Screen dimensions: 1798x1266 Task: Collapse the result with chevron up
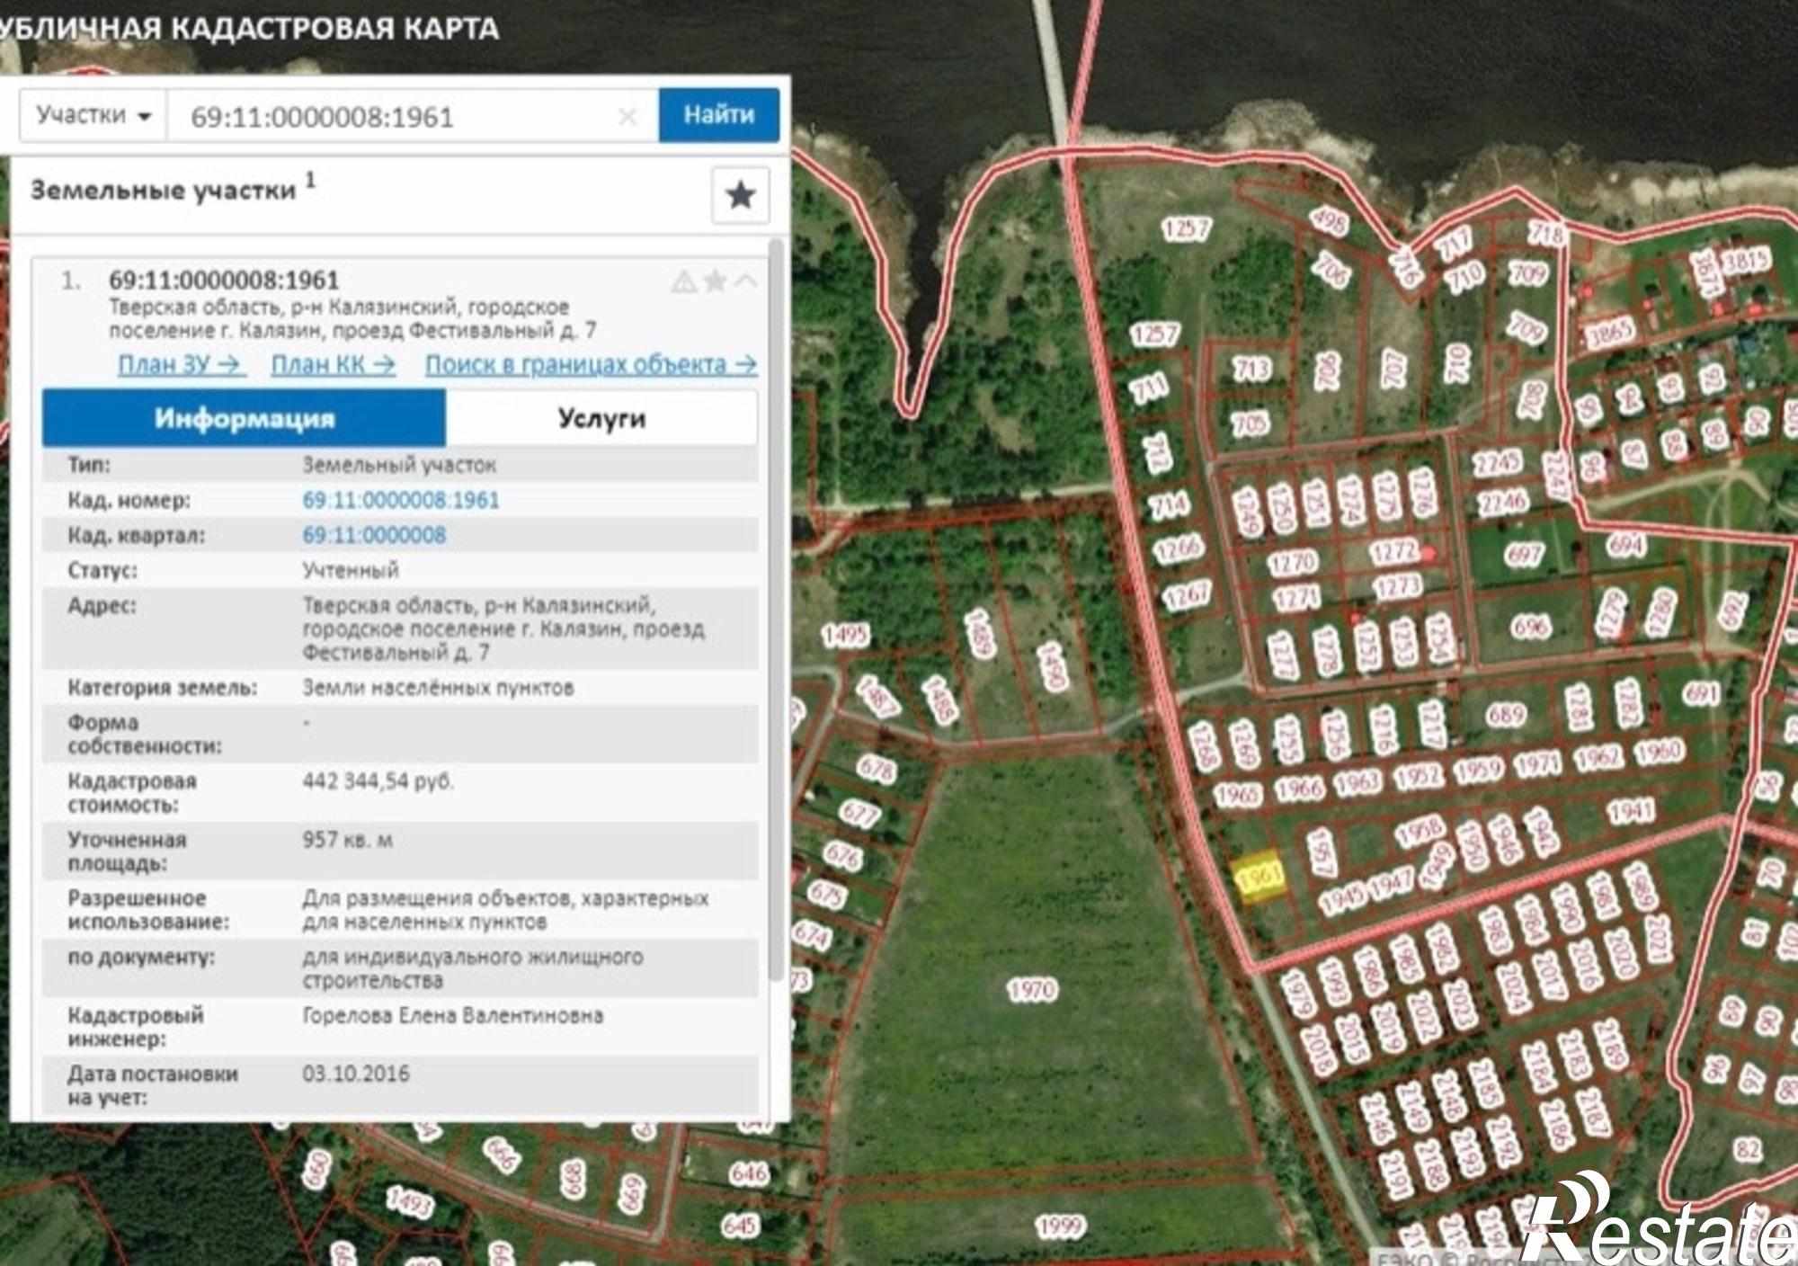click(x=745, y=281)
